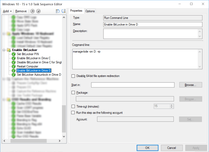
Task: Check the Time-out (minutes) checkbox
Action: click(73, 106)
